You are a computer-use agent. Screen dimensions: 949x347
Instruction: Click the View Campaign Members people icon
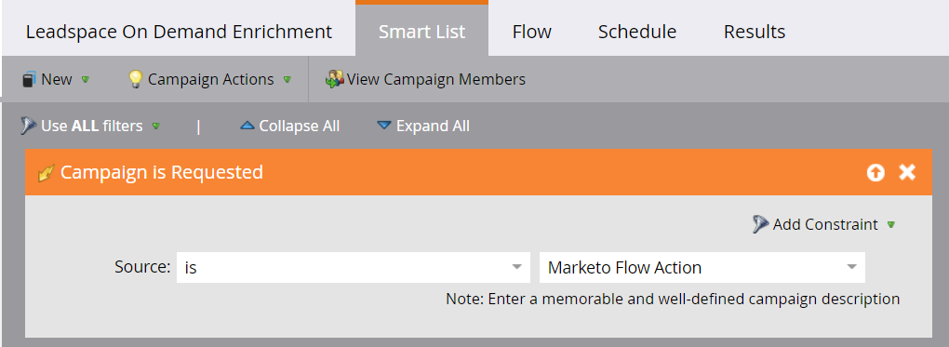[x=334, y=79]
